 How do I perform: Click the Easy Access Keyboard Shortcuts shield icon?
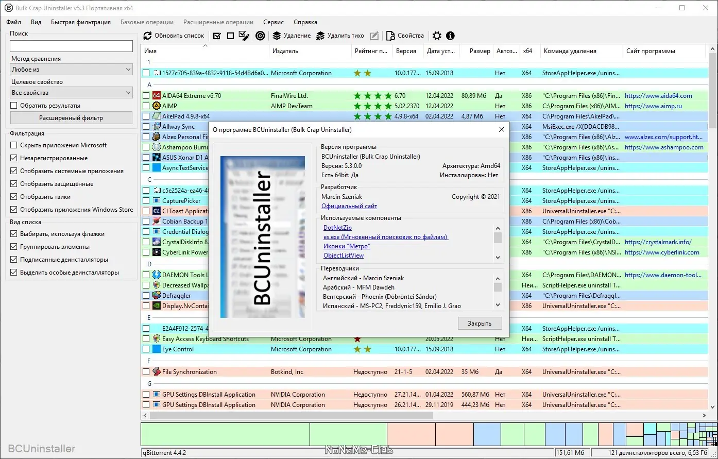157,339
